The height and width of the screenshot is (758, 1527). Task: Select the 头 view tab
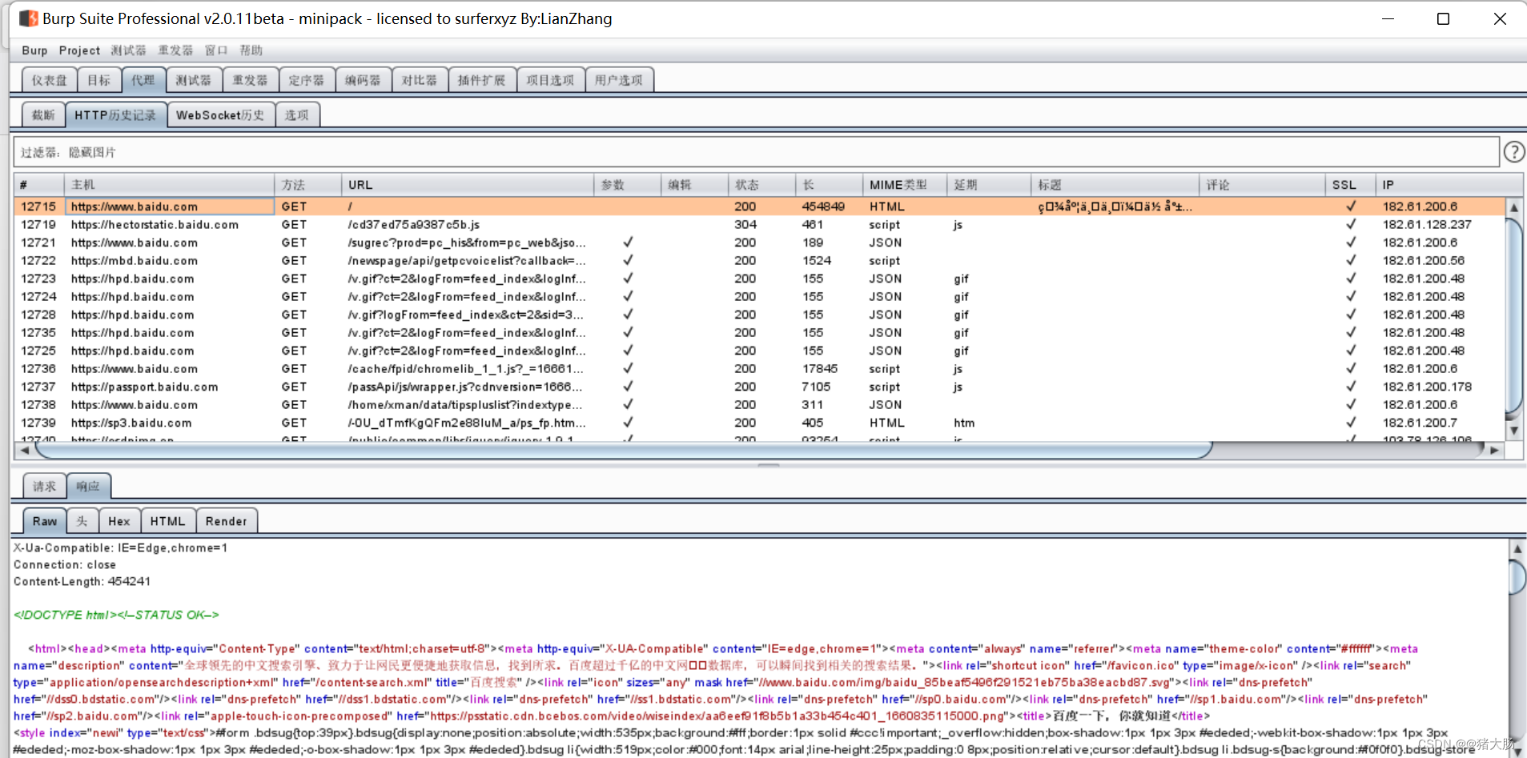click(82, 521)
